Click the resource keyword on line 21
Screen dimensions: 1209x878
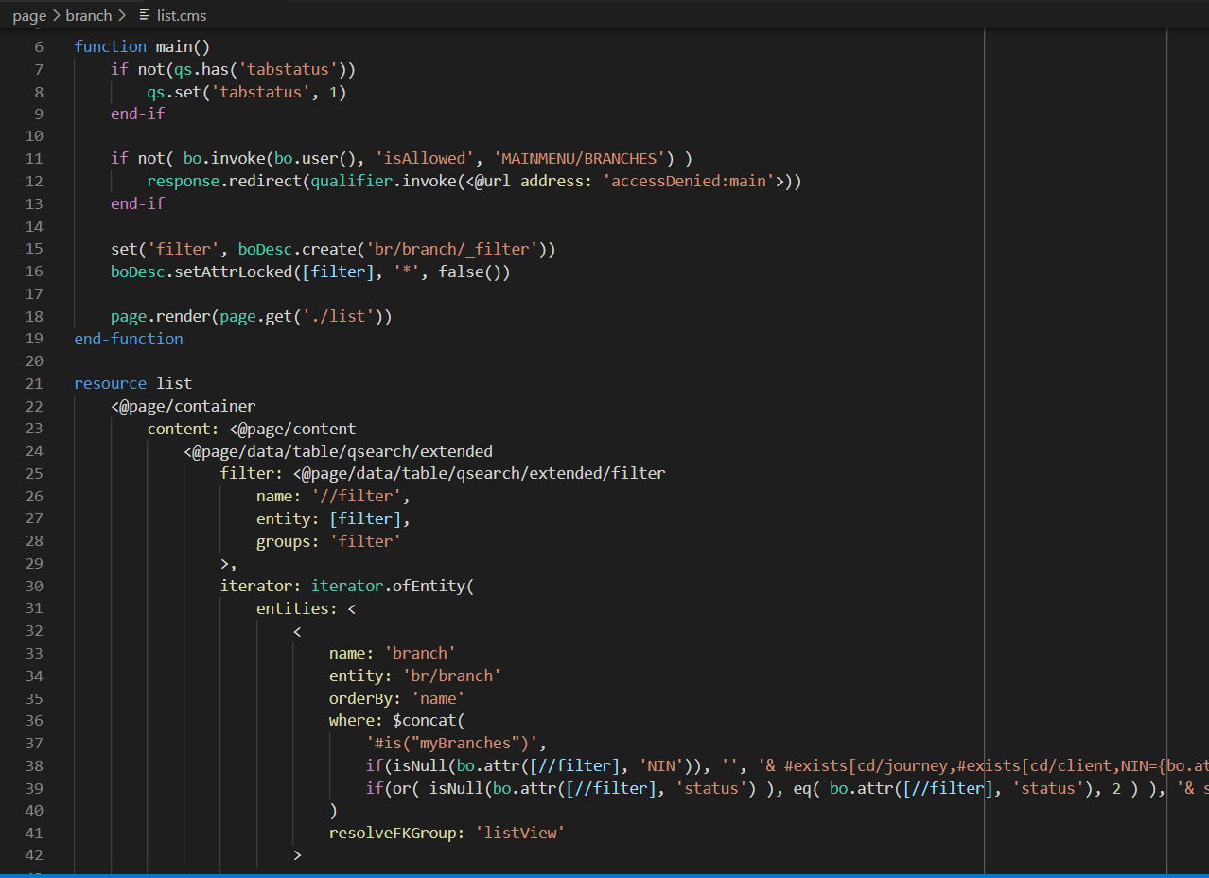click(110, 383)
